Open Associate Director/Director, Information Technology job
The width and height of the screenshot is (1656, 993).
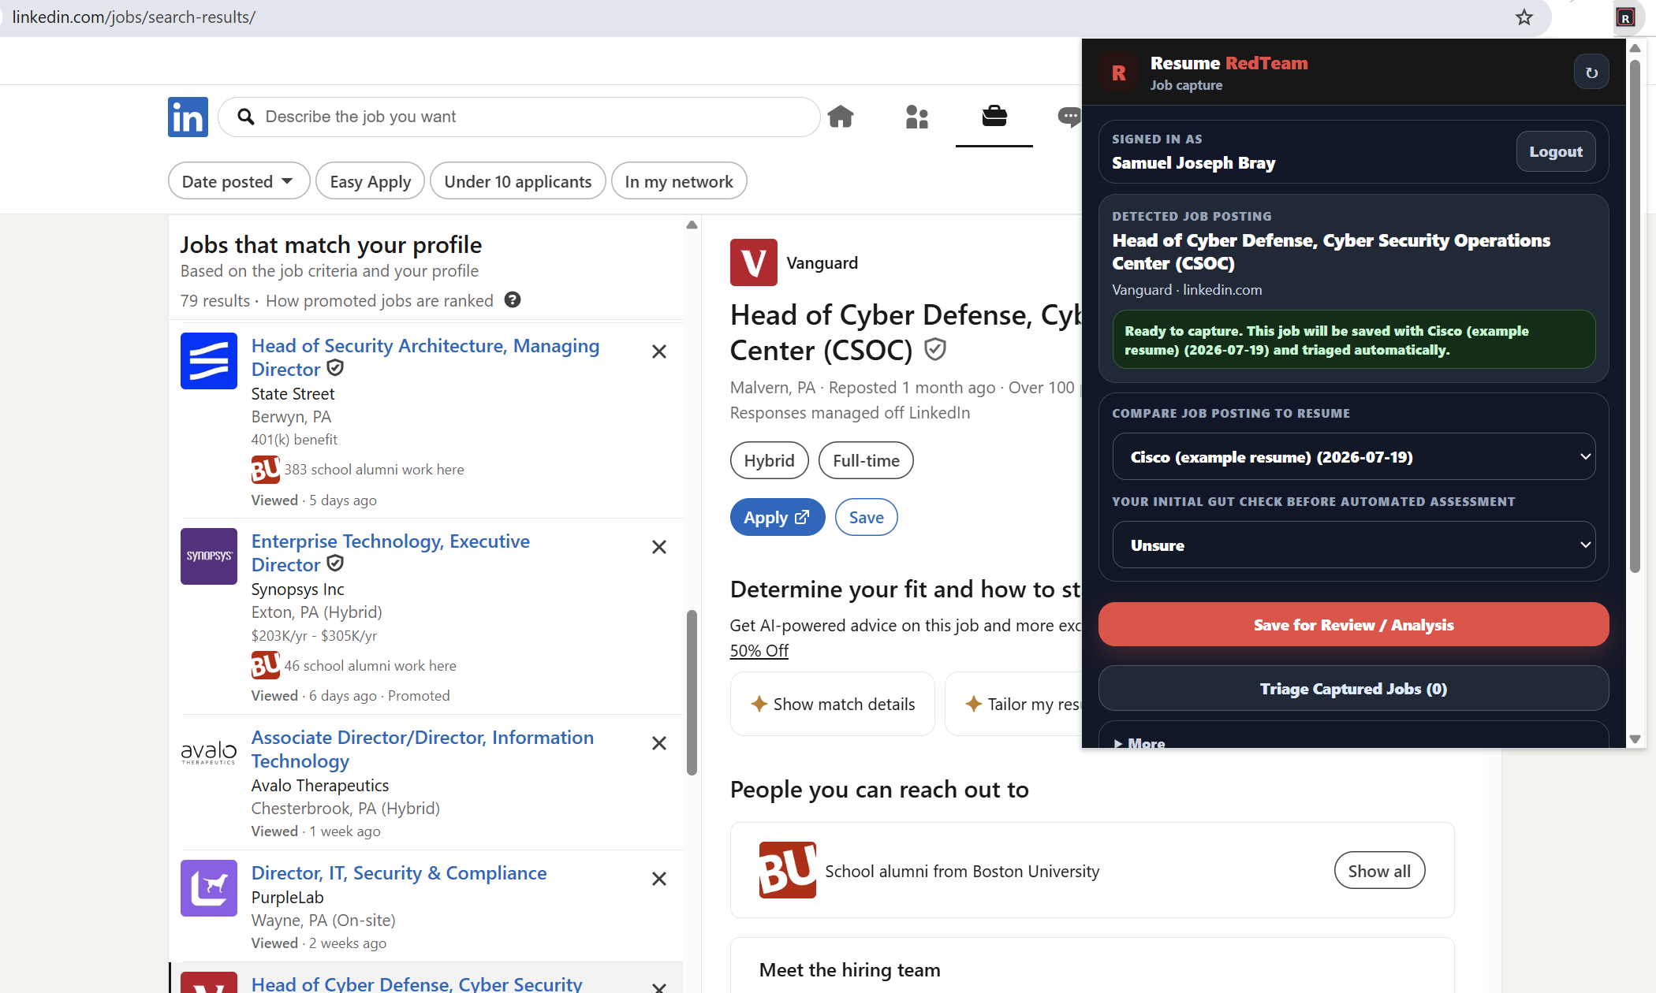click(x=423, y=749)
